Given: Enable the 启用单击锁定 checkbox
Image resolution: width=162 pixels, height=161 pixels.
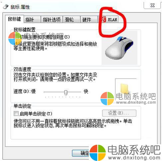Looking at the screenshot, I should (16, 114).
